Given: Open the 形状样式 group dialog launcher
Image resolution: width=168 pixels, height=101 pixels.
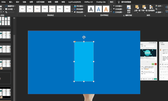Looking at the screenshot, I should [x=85, y=16].
